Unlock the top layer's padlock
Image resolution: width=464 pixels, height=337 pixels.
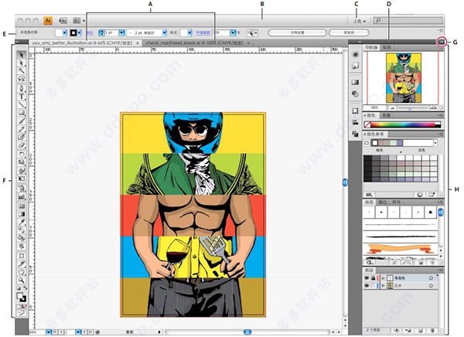pyautogui.click(x=374, y=278)
